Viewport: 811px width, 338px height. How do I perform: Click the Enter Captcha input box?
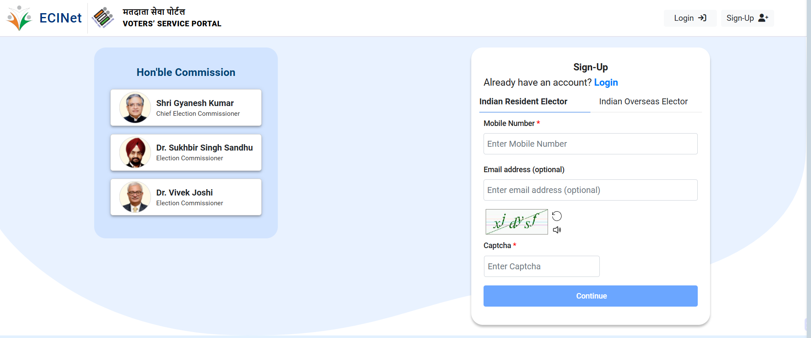tap(541, 266)
